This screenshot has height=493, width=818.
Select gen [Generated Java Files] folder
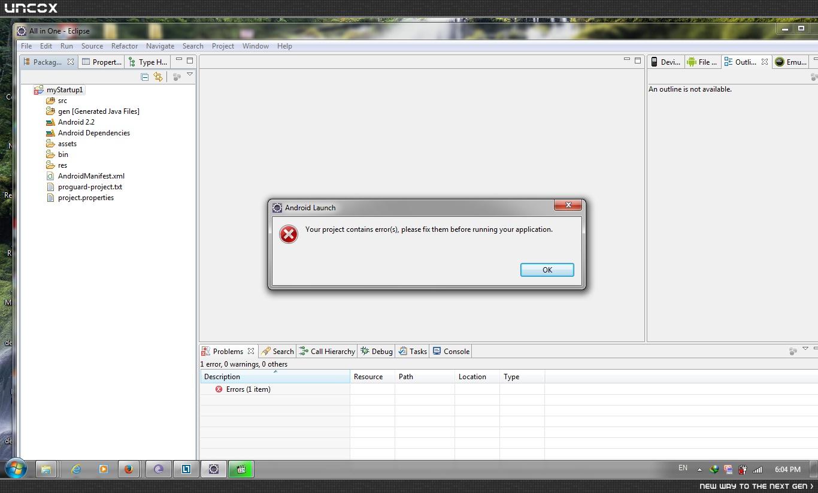tap(99, 111)
